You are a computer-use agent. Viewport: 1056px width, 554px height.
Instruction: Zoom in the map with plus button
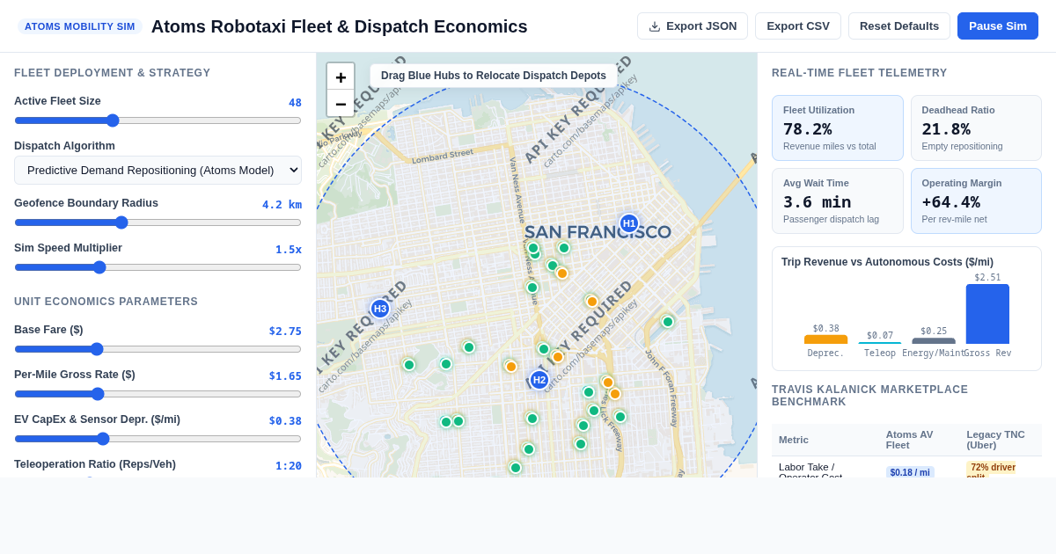pyautogui.click(x=341, y=77)
